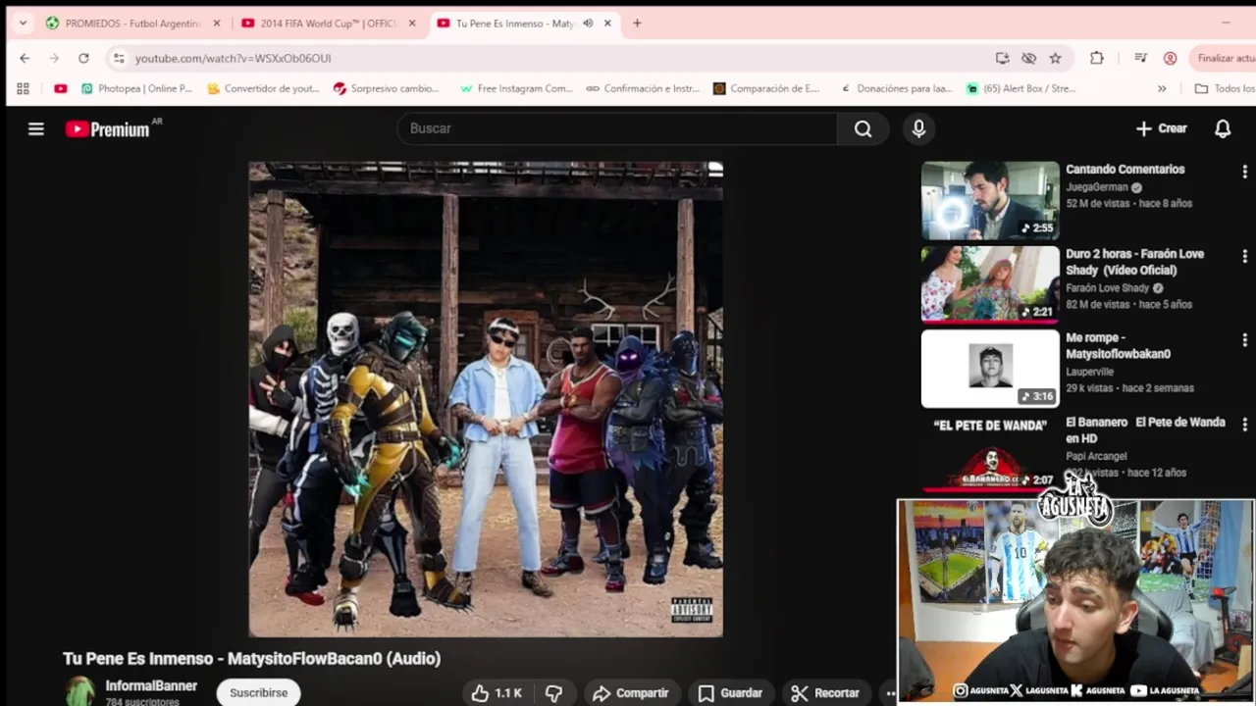Viewport: 1256px width, 706px height.
Task: Save video with Guardar button
Action: (x=730, y=693)
